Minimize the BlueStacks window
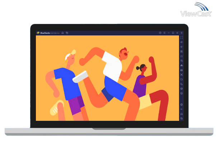The width and height of the screenshot is (216, 148). click(x=169, y=33)
